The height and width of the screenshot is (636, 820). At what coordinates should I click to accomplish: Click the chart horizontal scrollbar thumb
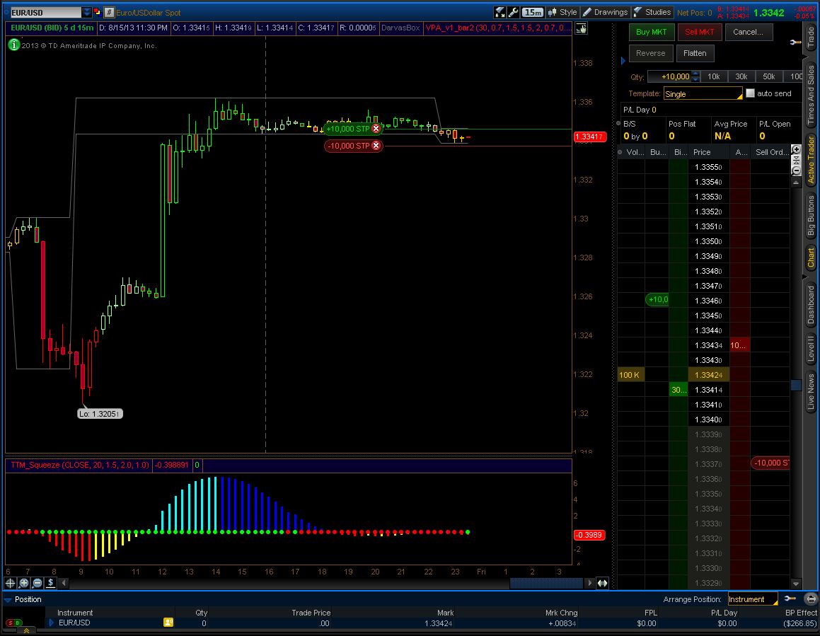[x=546, y=583]
